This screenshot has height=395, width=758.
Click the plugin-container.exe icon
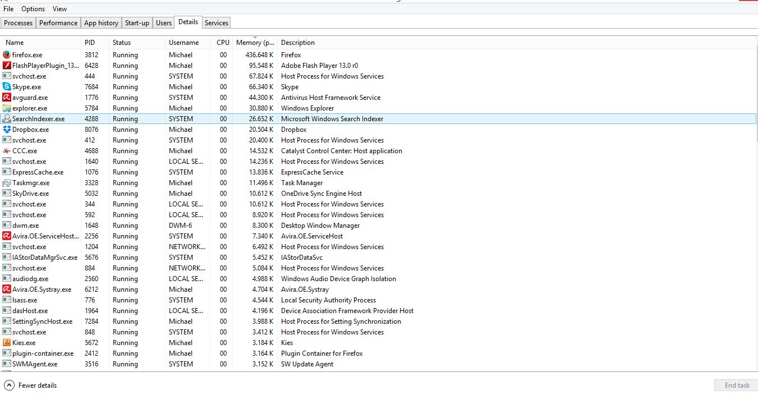(7, 353)
